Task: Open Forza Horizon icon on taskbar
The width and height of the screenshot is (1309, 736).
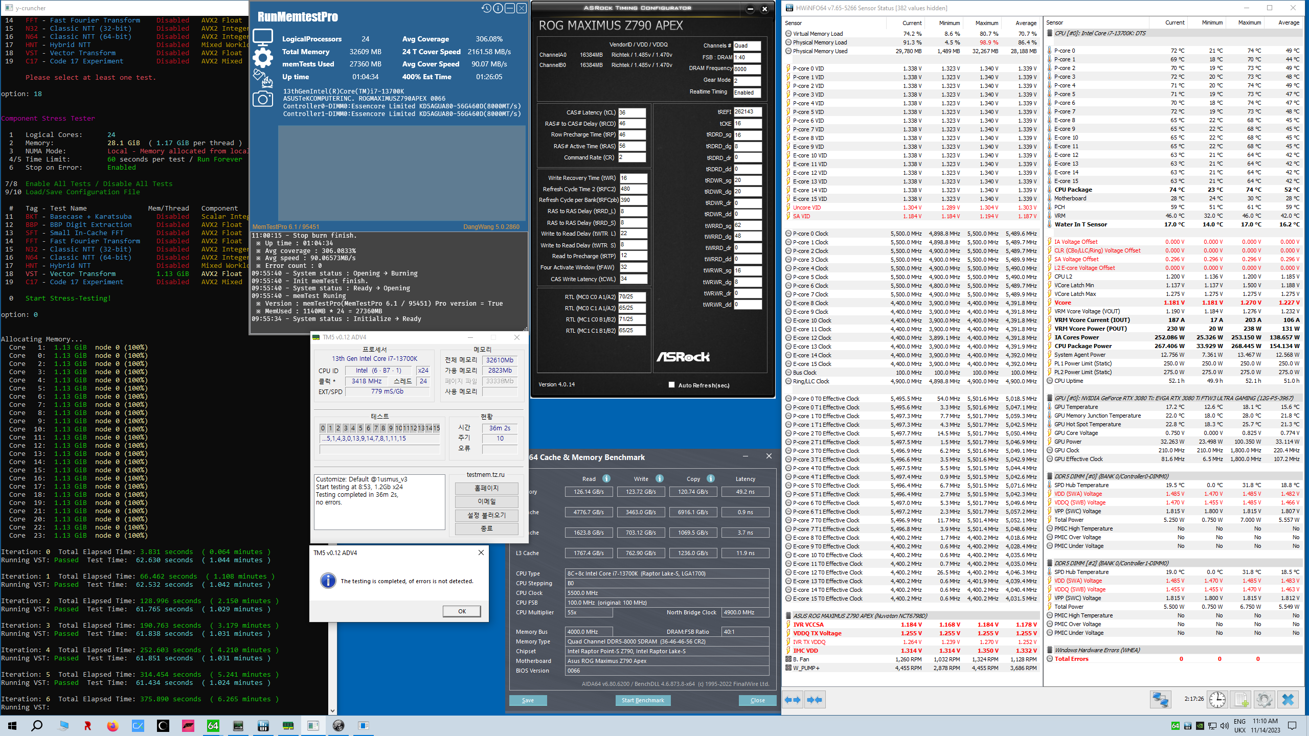Action: click(x=188, y=725)
